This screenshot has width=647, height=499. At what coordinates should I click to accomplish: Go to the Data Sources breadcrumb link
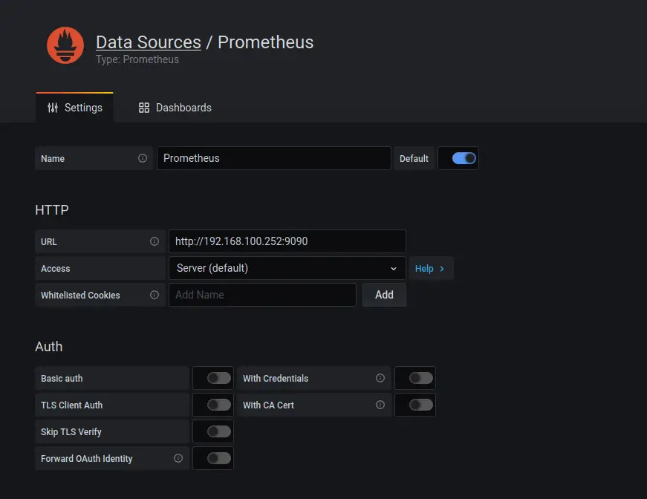(149, 42)
